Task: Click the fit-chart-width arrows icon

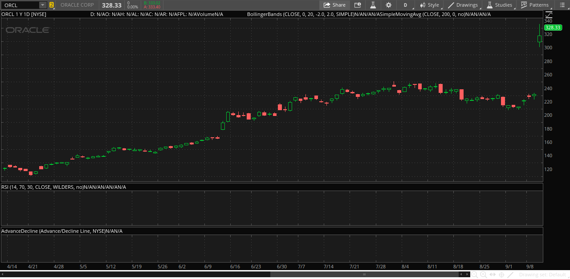Action: (x=493, y=275)
